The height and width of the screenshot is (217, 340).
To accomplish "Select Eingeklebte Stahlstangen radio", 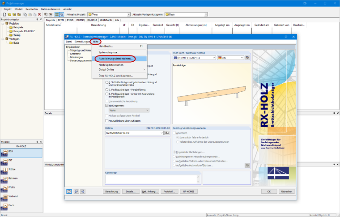I will tap(174, 152).
